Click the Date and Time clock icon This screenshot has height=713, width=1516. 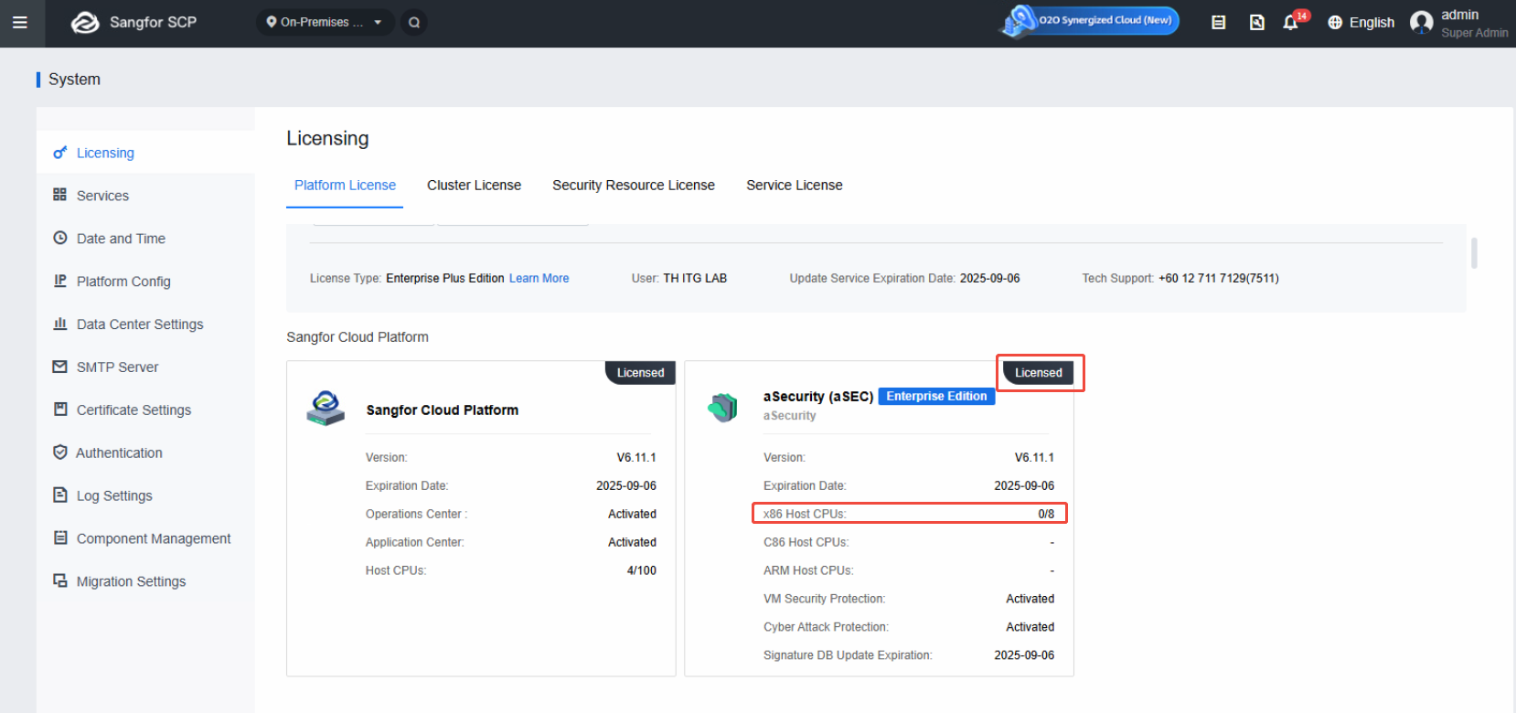point(60,238)
